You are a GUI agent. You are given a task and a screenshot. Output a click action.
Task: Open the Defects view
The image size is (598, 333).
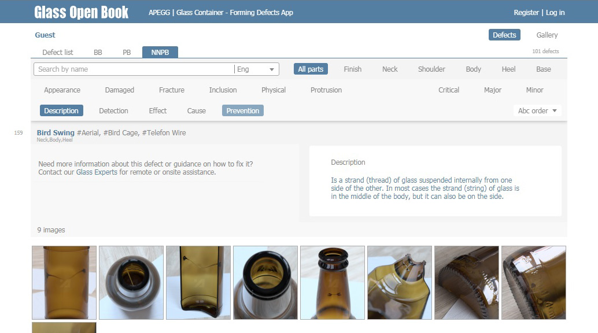click(x=504, y=35)
